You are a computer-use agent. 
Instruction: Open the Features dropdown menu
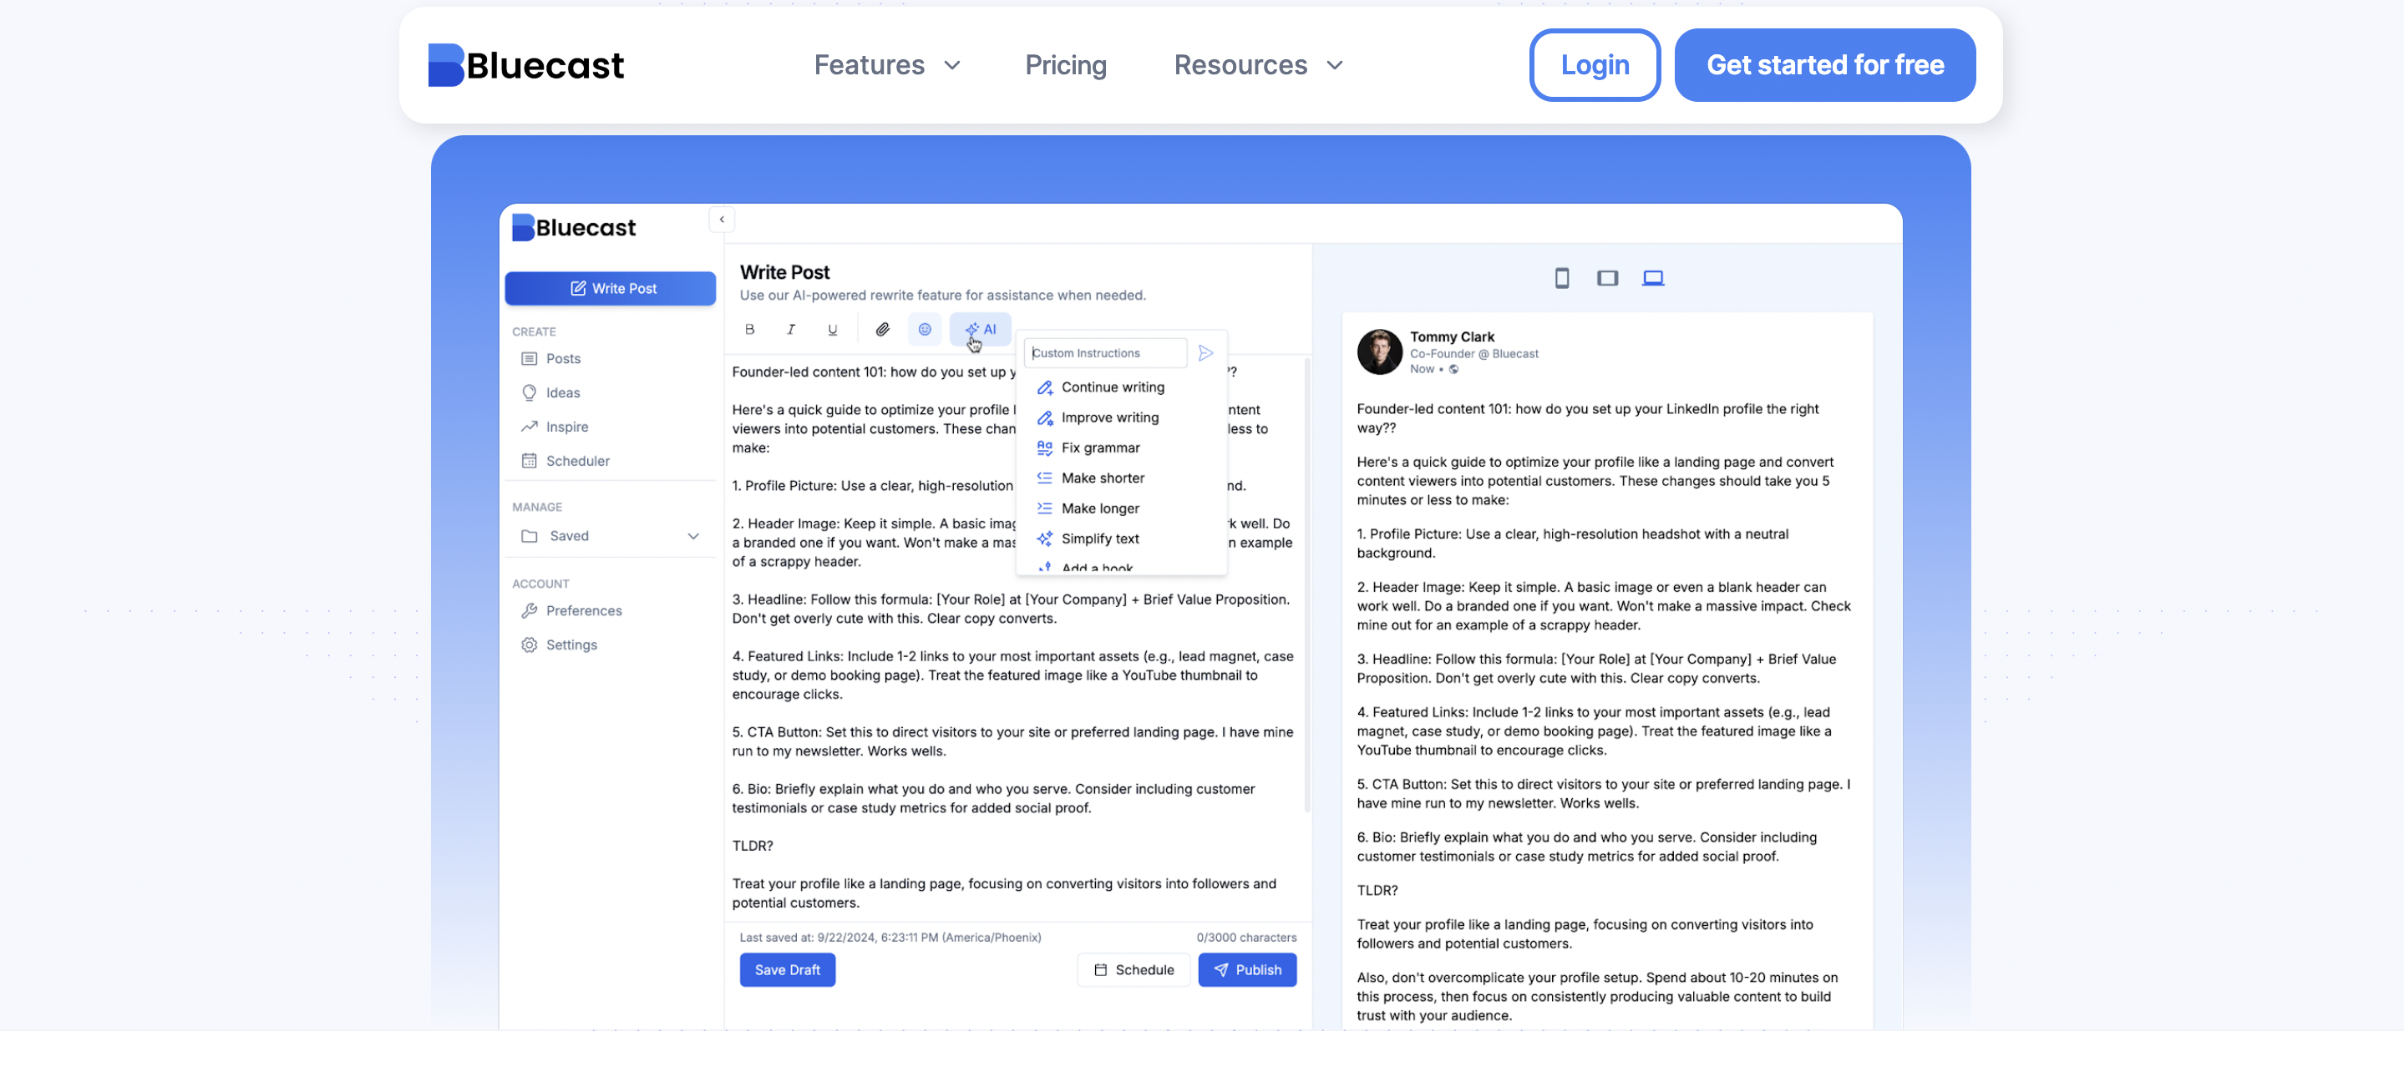(886, 64)
